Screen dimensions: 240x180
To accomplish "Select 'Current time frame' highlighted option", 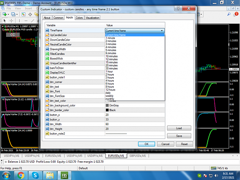I will point(135,35).
